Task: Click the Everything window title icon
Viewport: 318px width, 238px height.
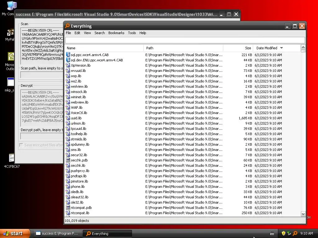Action: click(67, 26)
